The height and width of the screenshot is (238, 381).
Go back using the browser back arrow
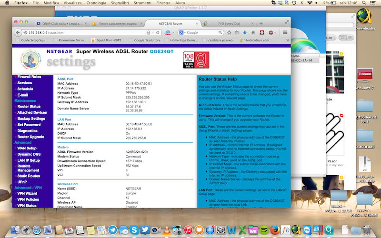click(x=18, y=32)
